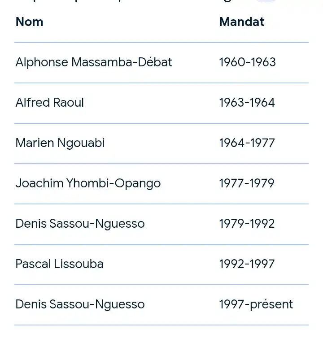Select the Joachim Yhombi-Opango name cell

[x=88, y=183]
